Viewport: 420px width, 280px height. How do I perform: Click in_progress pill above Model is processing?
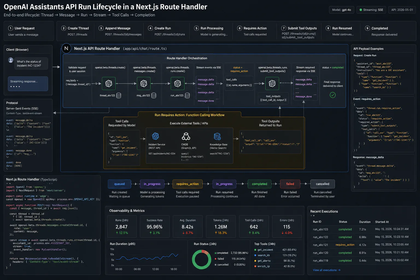[152, 184]
